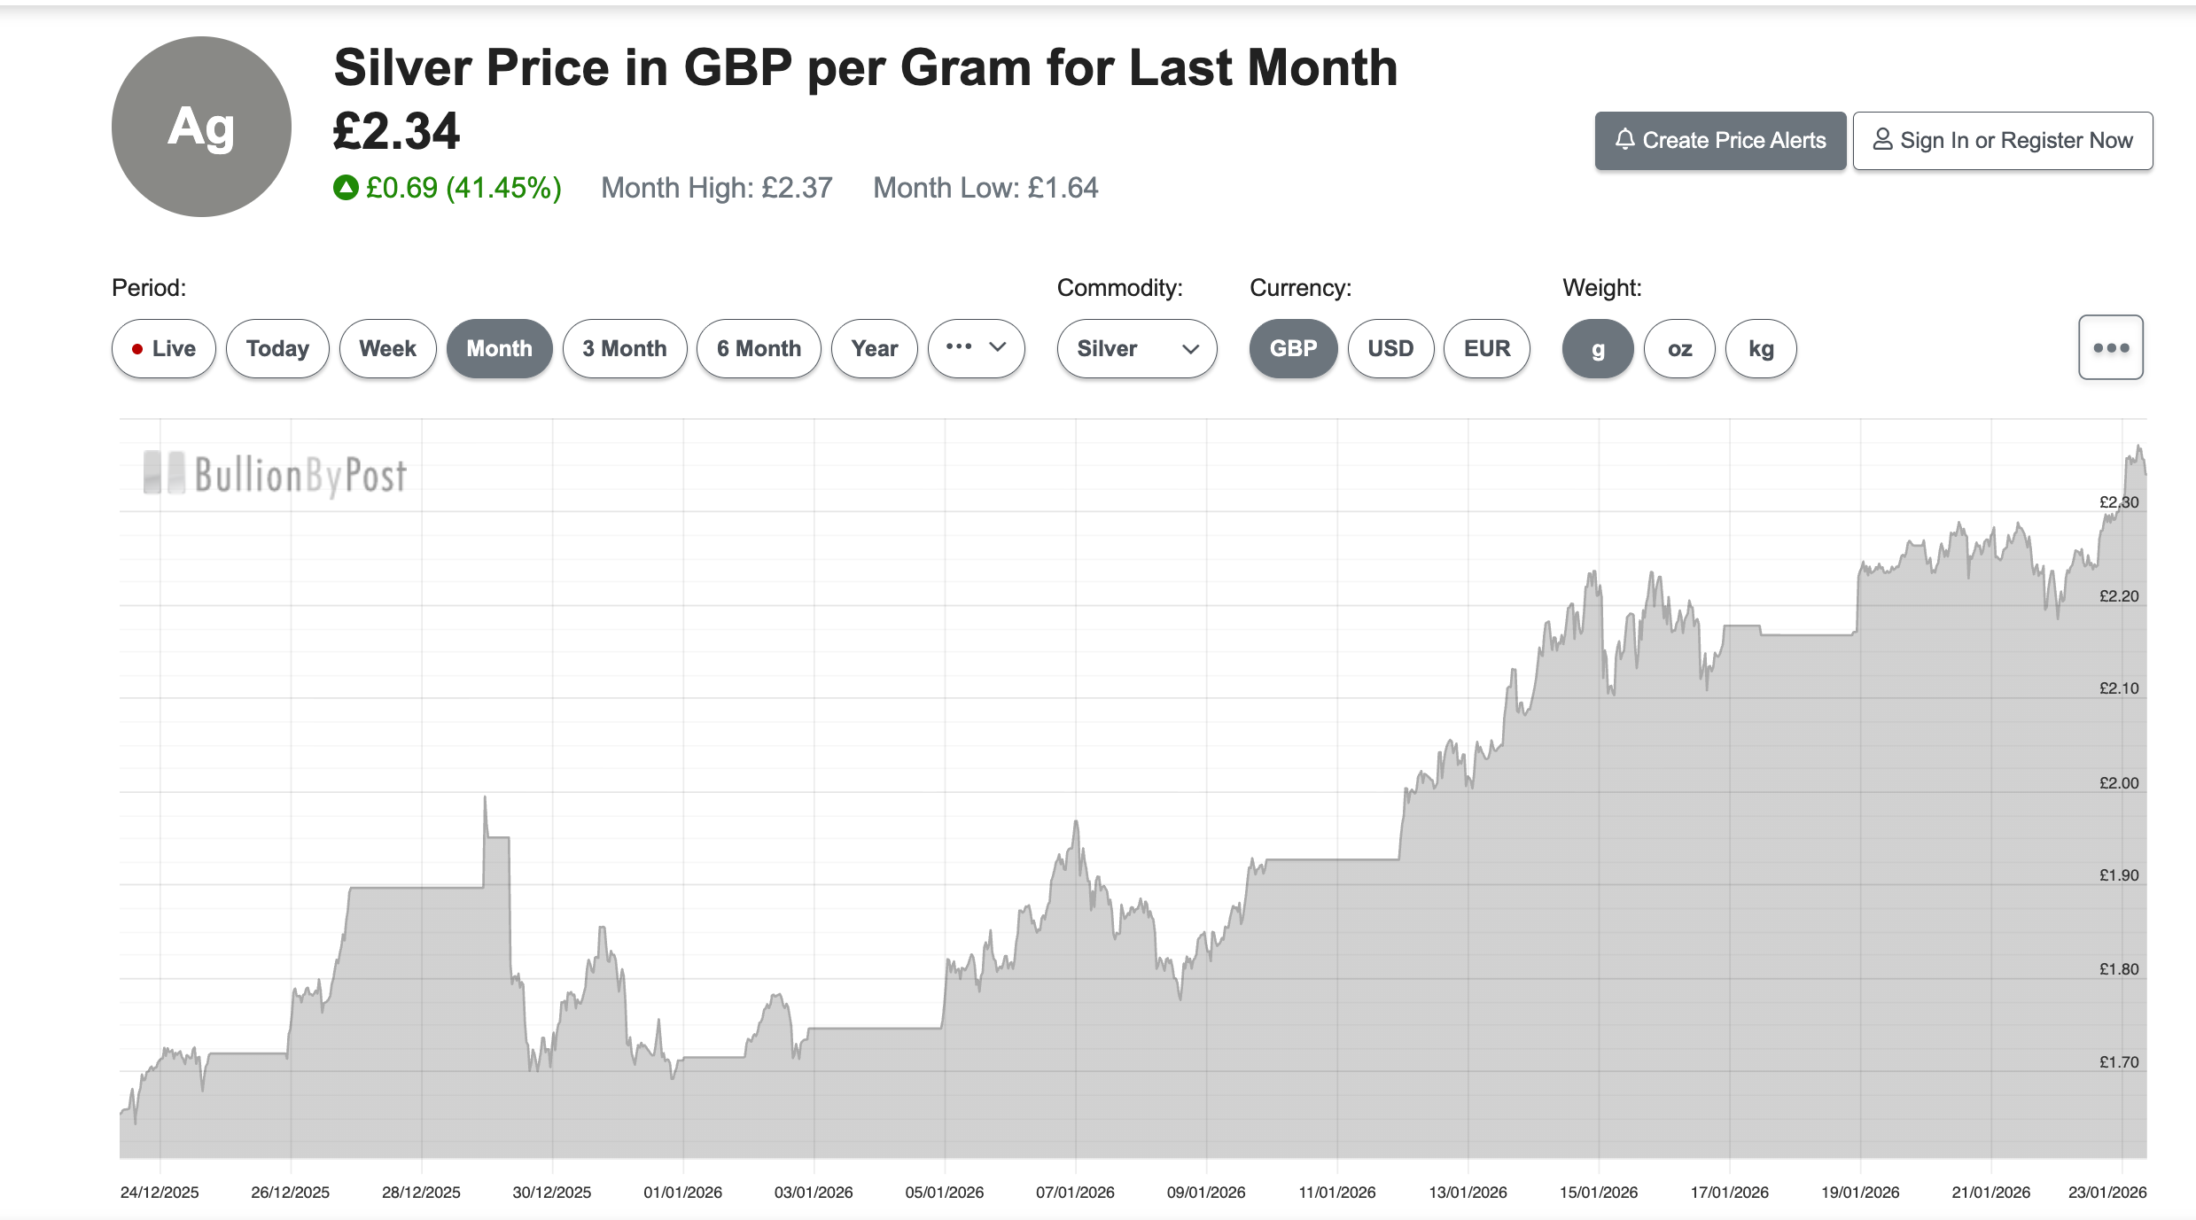Screen dimensions: 2196x1220
Task: Switch to the 3 Month period tab
Action: (x=625, y=348)
